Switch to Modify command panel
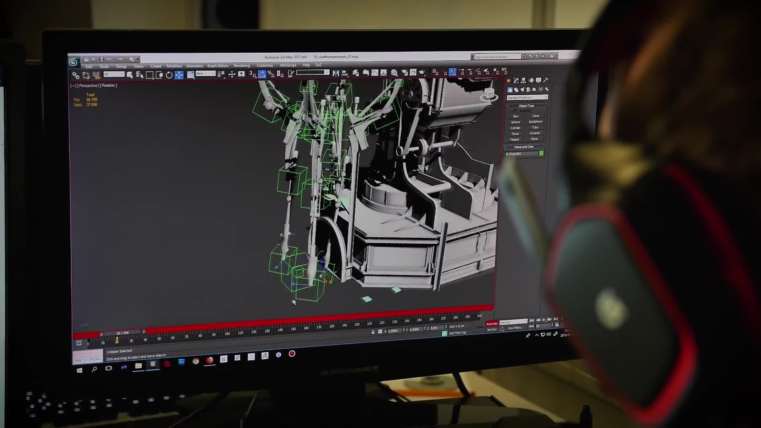This screenshot has height=428, width=761. pyautogui.click(x=516, y=80)
